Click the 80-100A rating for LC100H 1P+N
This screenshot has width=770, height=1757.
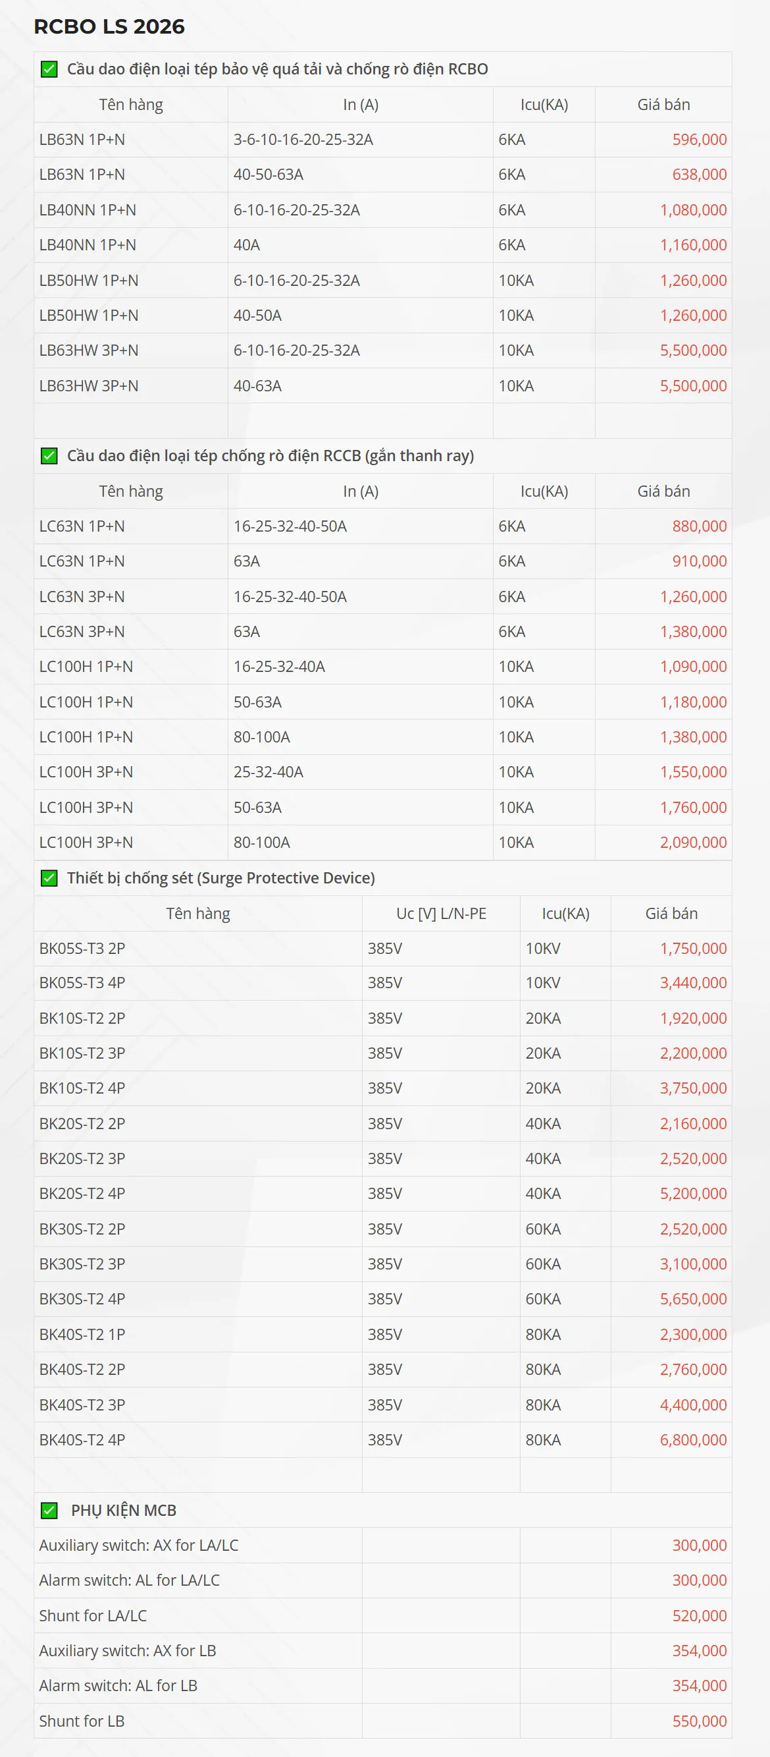click(262, 737)
